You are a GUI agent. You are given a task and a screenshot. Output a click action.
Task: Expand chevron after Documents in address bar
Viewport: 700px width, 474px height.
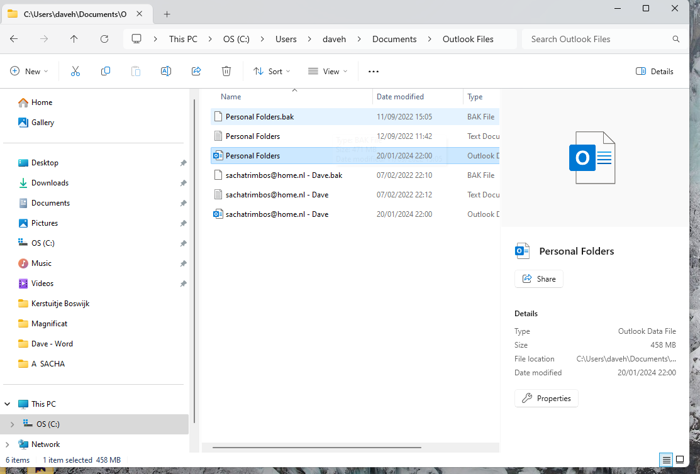(430, 39)
